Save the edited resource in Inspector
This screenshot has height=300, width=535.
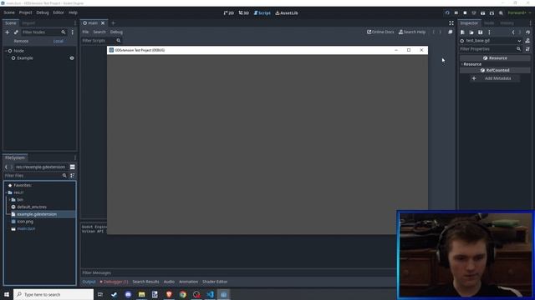pyautogui.click(x=480, y=32)
